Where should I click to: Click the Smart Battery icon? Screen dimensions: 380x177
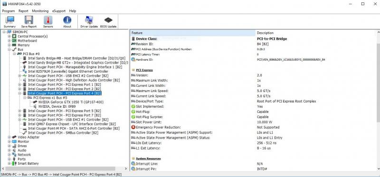pyautogui.click(x=14, y=163)
